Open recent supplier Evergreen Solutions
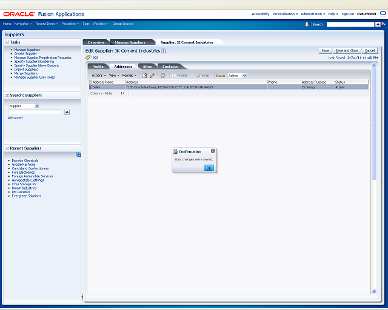Image resolution: width=388 pixels, height=310 pixels. (x=27, y=196)
